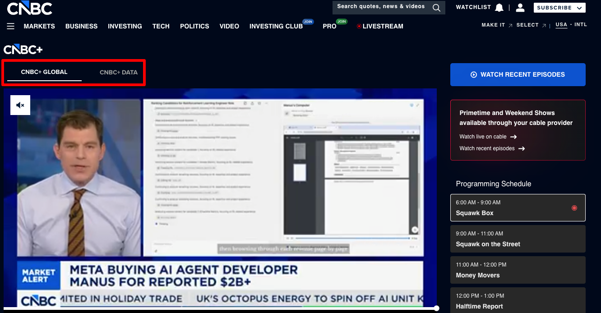Click the CNBC logo
The width and height of the screenshot is (601, 313).
29,8
